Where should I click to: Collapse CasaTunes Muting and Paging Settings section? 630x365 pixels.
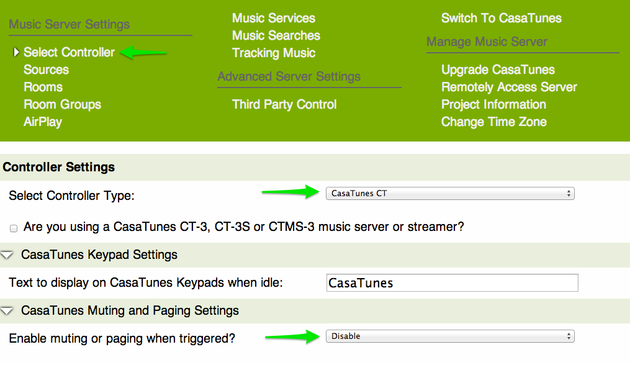click(x=7, y=310)
